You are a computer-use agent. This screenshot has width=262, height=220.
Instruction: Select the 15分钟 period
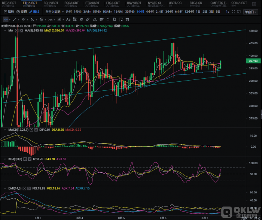119,12
